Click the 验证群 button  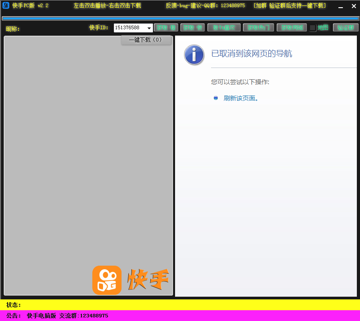click(x=346, y=27)
